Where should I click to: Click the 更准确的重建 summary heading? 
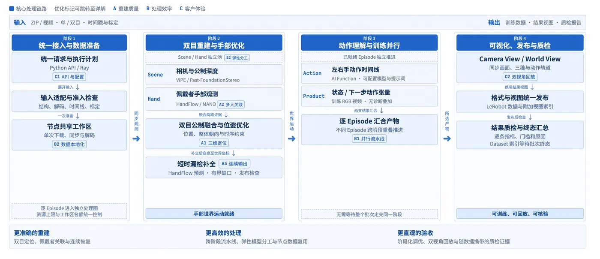pos(32,233)
